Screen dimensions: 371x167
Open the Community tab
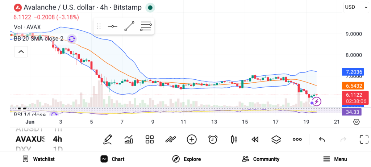click(261, 159)
